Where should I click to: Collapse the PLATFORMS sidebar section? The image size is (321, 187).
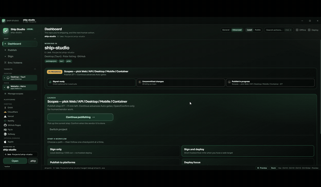[35, 100]
